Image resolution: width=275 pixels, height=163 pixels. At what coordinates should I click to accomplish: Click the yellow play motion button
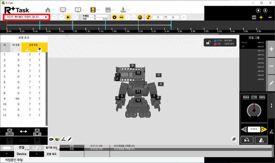(68, 17)
